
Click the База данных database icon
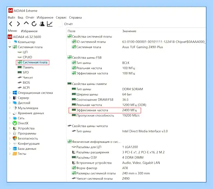[15, 148]
